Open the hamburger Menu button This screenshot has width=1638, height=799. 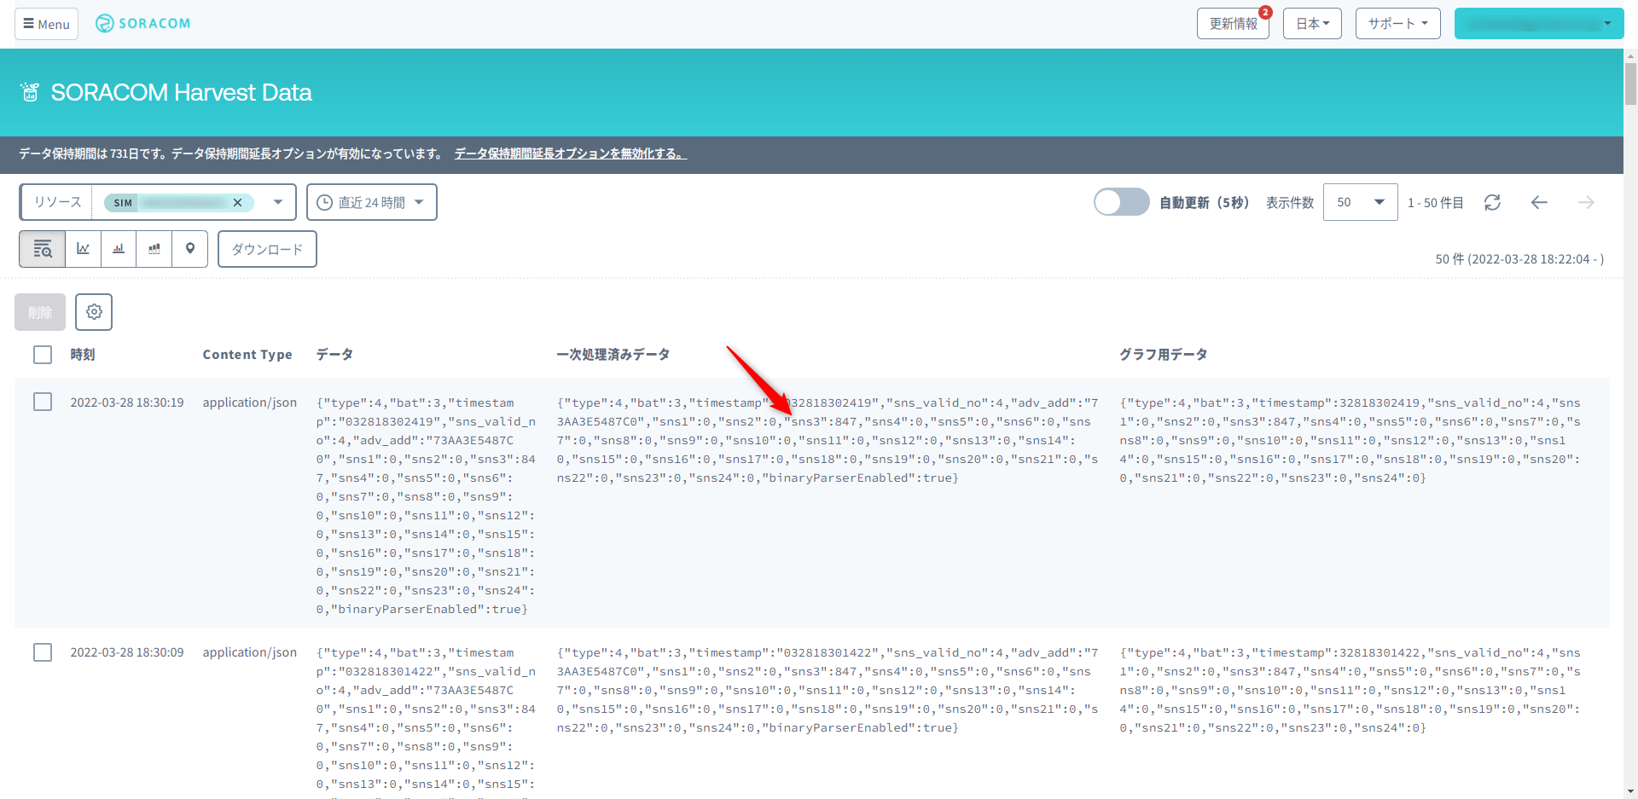coord(46,24)
